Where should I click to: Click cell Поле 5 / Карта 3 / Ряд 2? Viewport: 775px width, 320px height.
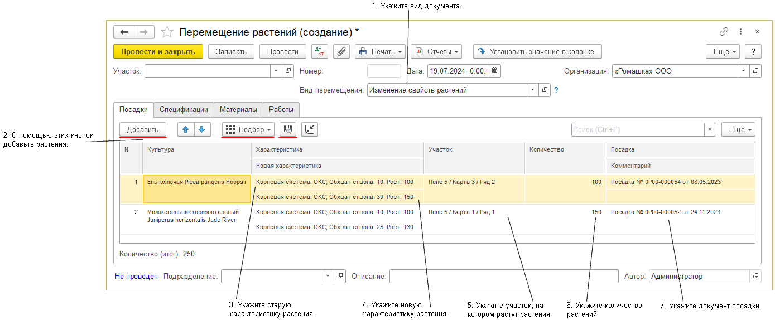coord(474,189)
